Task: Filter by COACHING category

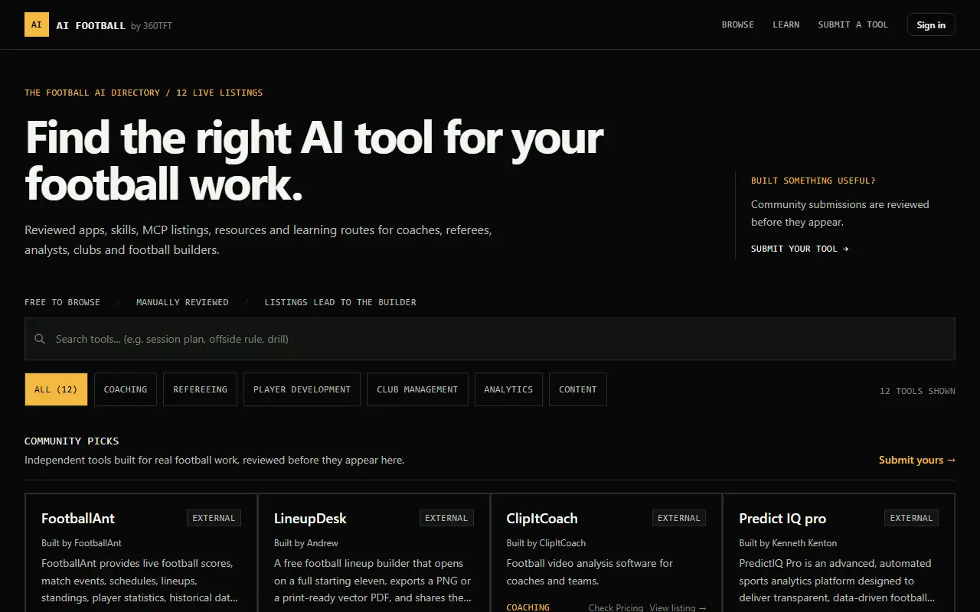Action: pyautogui.click(x=126, y=389)
